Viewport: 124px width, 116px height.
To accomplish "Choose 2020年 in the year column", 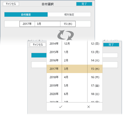I will click(x=54, y=94).
